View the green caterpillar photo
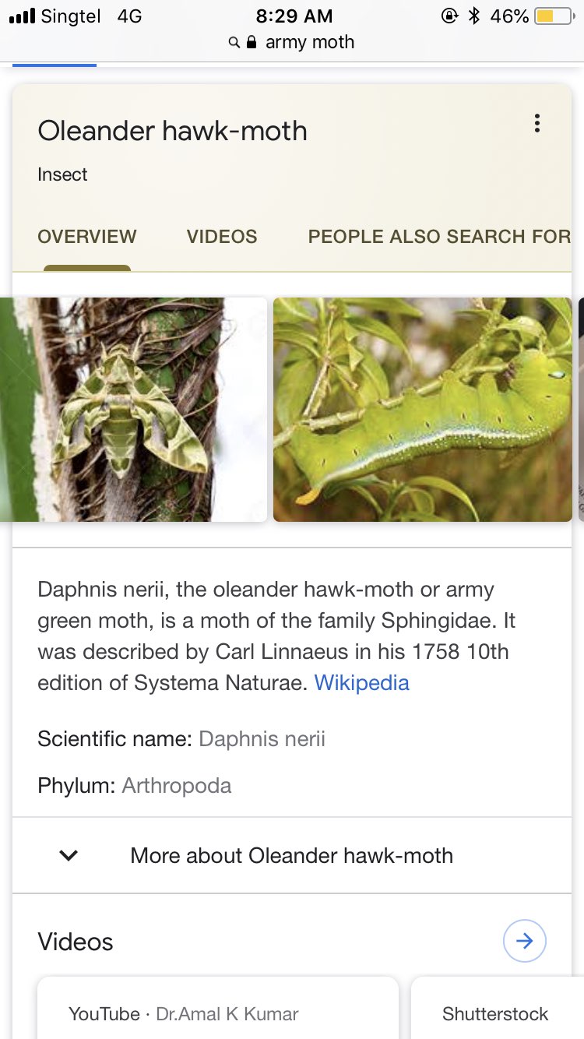The height and width of the screenshot is (1039, 584). point(423,410)
